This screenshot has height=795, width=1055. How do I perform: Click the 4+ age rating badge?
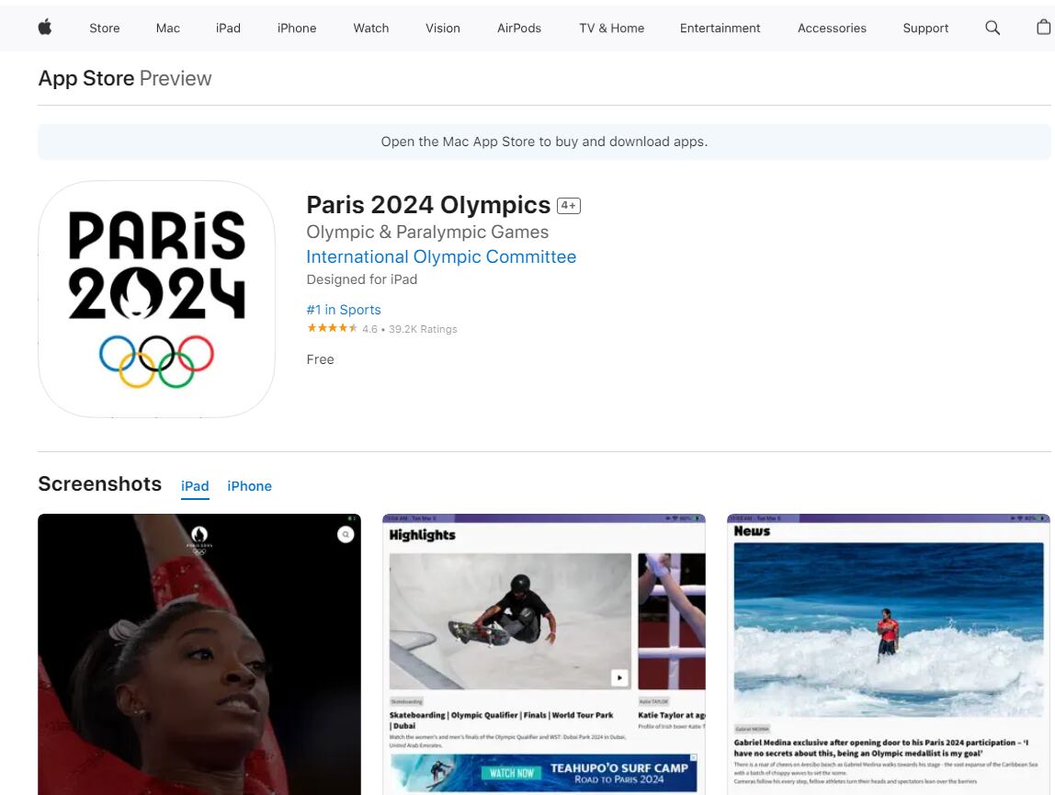point(569,205)
